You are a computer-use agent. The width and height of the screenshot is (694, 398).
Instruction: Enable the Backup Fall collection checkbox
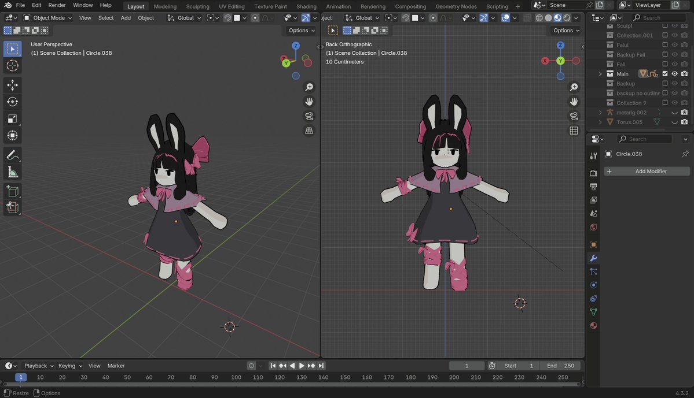point(665,54)
